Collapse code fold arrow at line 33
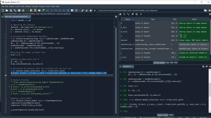 pyautogui.click(x=10, y=87)
